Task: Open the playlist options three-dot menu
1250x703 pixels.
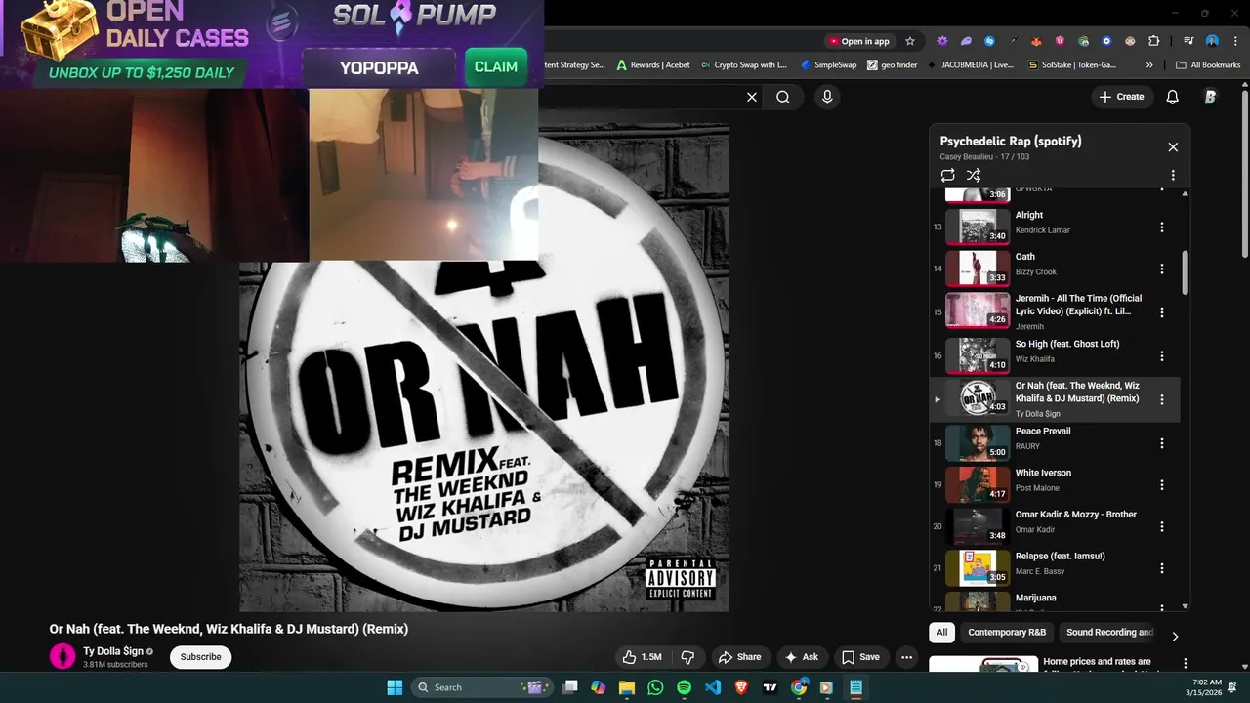Action: (x=1173, y=176)
